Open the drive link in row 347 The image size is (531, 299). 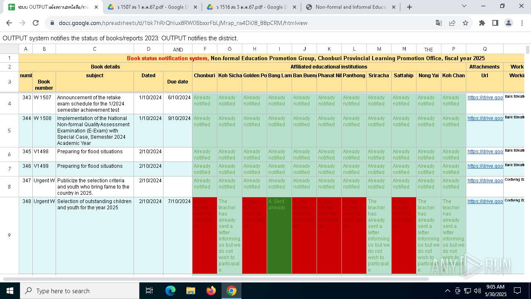tap(485, 181)
